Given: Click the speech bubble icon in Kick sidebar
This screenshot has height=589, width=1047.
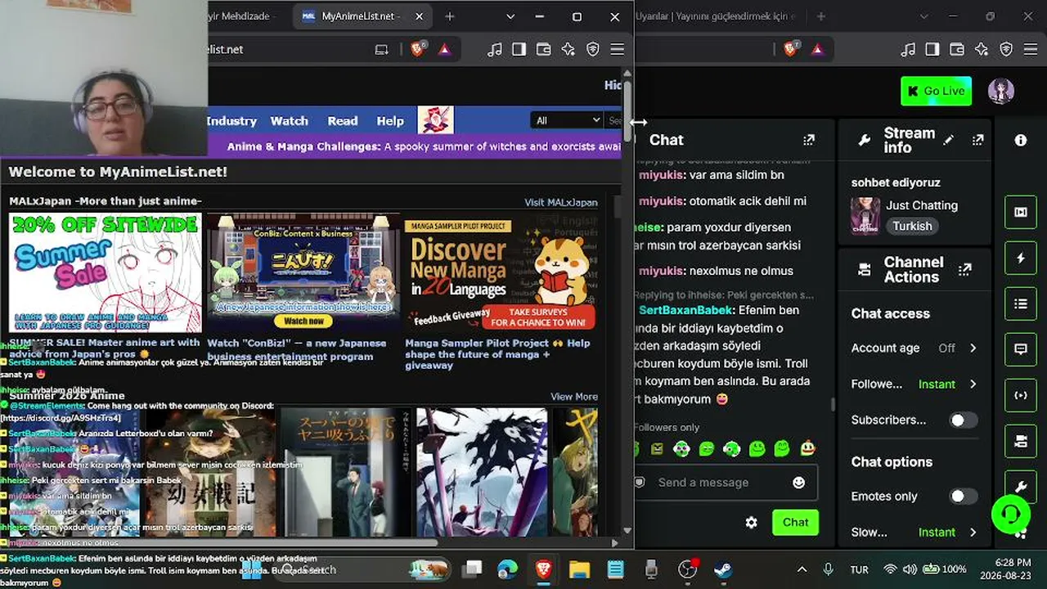Looking at the screenshot, I should (x=1021, y=349).
